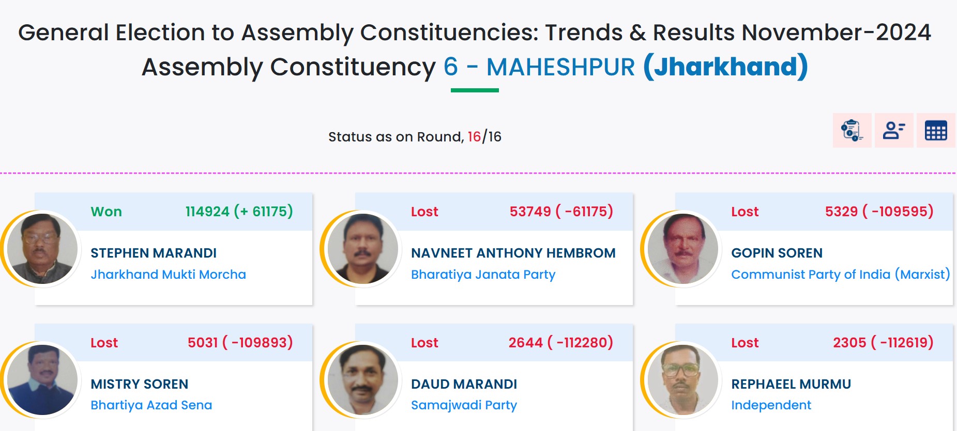Image resolution: width=957 pixels, height=431 pixels.
Task: Click Gopin Soren's candidate photo
Action: coord(682,249)
